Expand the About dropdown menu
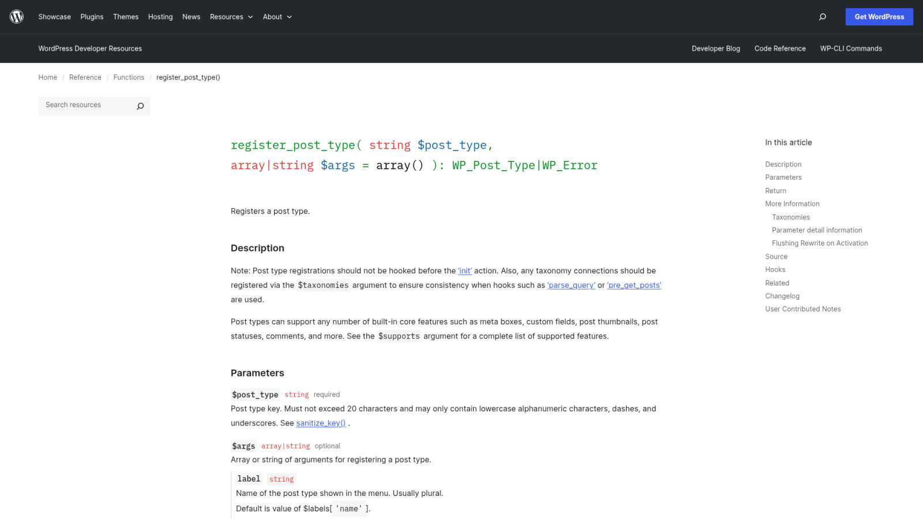Image resolution: width=923 pixels, height=519 pixels. click(x=277, y=17)
